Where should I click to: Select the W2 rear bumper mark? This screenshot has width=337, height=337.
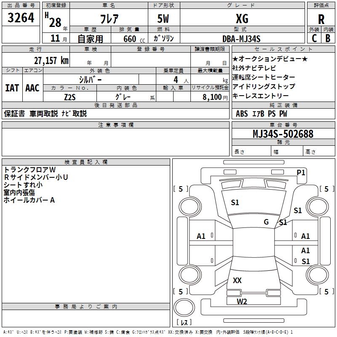[x=241, y=301]
